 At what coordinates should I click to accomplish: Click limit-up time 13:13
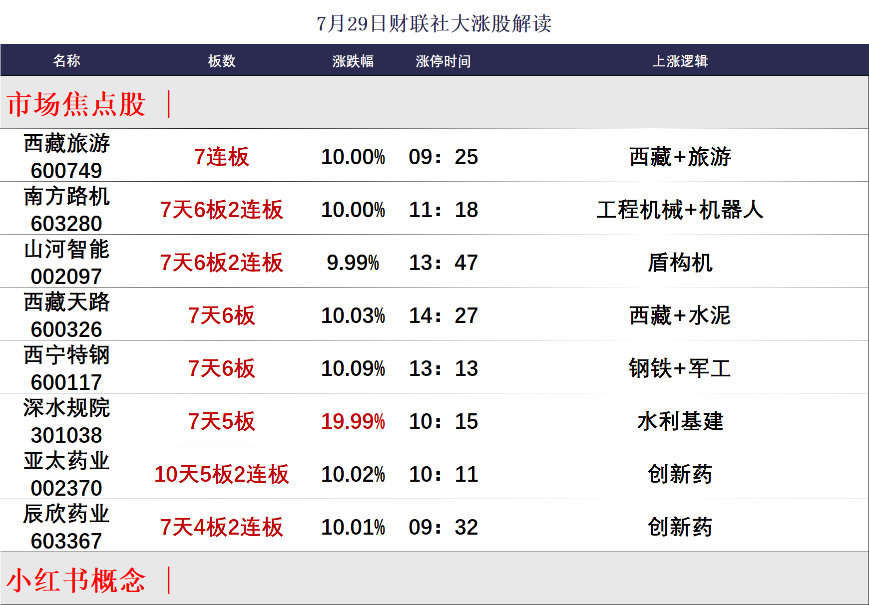443,368
